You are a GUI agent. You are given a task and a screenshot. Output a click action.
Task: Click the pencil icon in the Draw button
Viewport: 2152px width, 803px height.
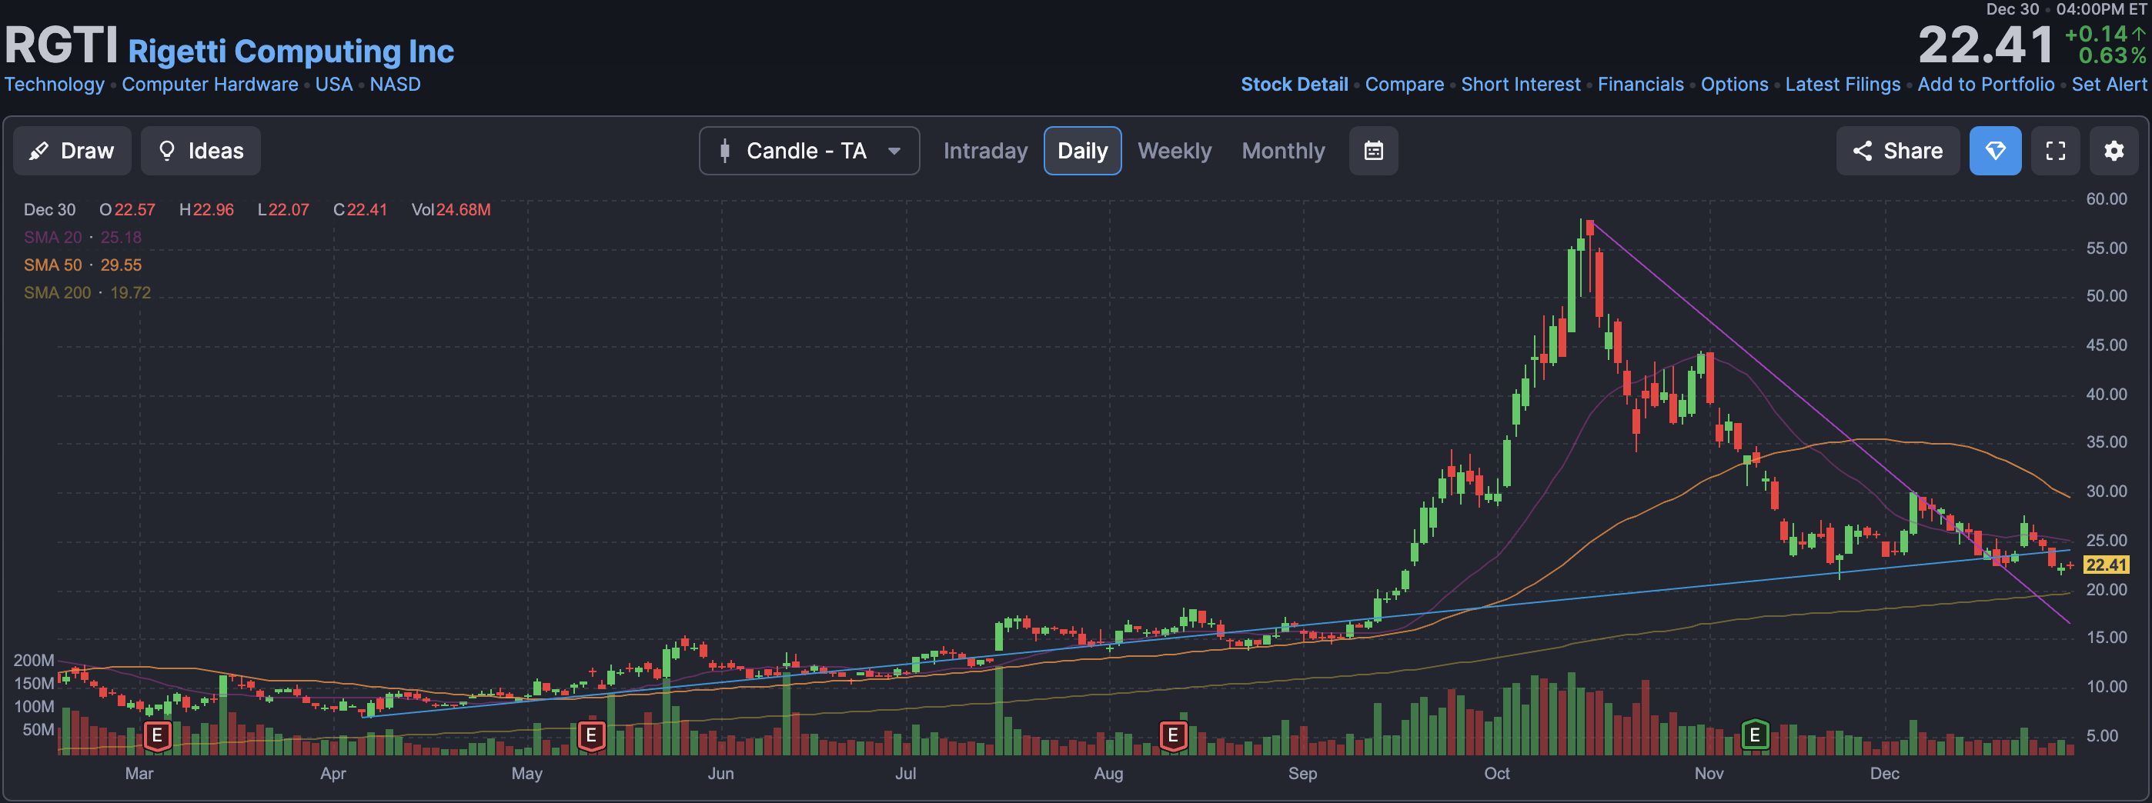pos(38,151)
